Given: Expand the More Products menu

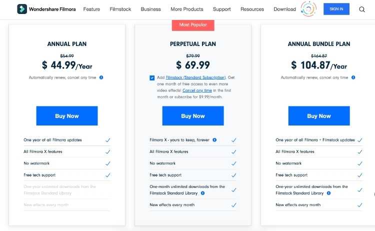Looking at the screenshot, I should point(187,9).
